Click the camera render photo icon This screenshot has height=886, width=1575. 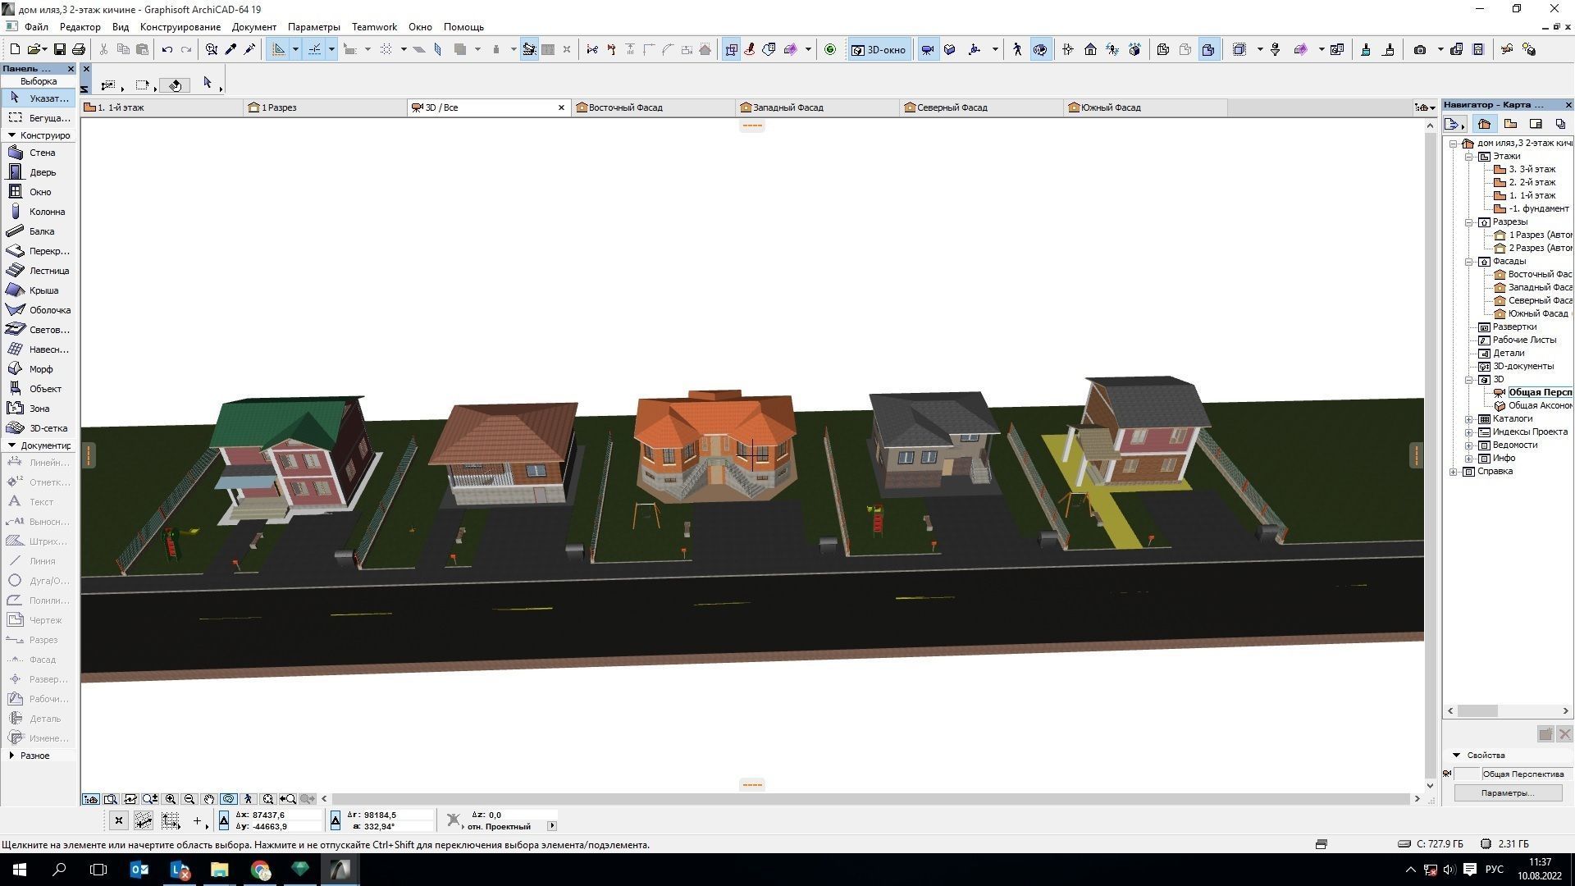click(x=1420, y=50)
